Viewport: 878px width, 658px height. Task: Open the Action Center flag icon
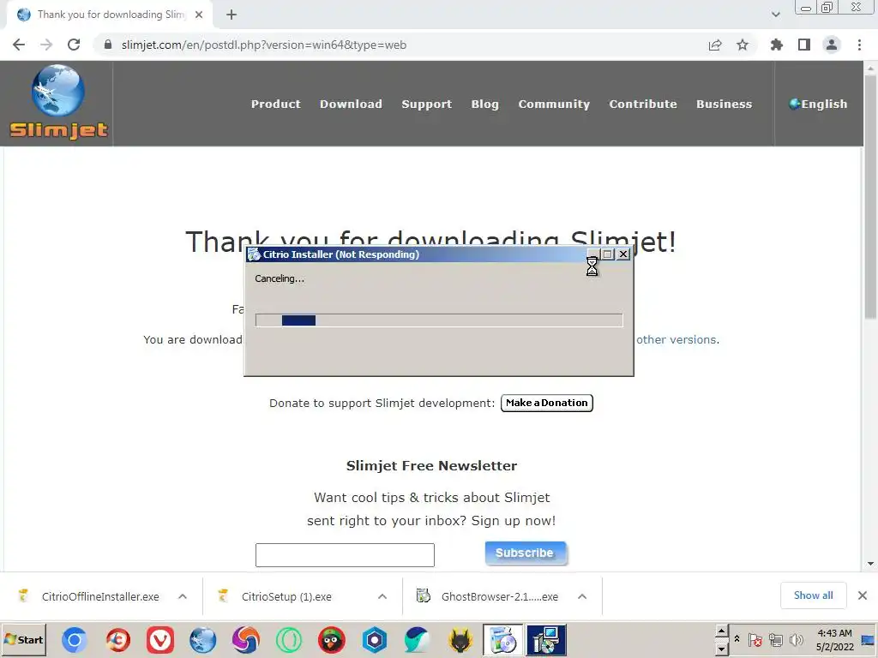755,640
